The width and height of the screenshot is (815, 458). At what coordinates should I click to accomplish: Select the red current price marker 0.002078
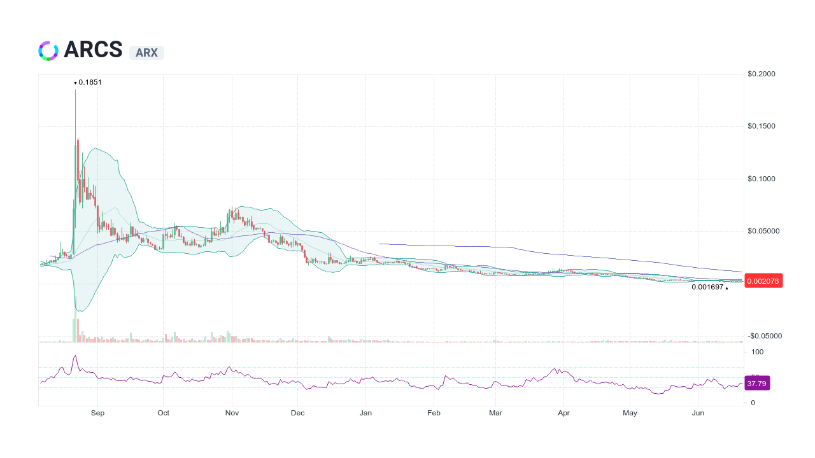(763, 281)
